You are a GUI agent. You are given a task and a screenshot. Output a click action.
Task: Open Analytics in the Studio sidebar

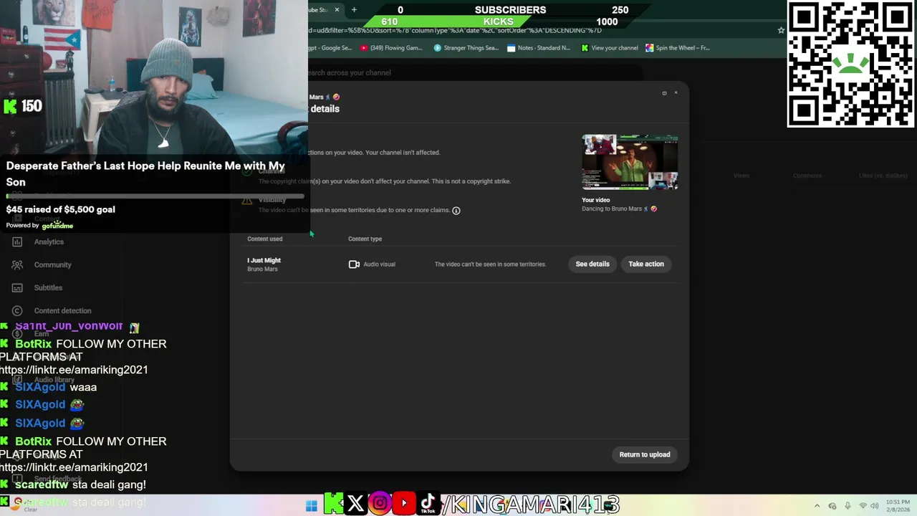[49, 242]
